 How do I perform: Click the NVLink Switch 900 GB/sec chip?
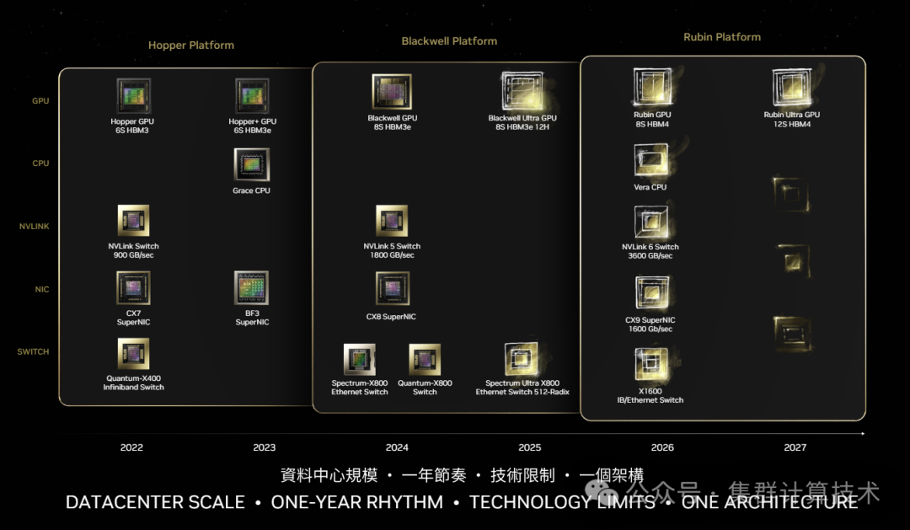(x=133, y=221)
